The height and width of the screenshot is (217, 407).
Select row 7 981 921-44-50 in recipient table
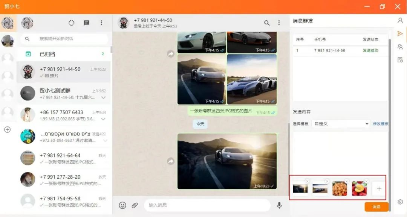340,50
